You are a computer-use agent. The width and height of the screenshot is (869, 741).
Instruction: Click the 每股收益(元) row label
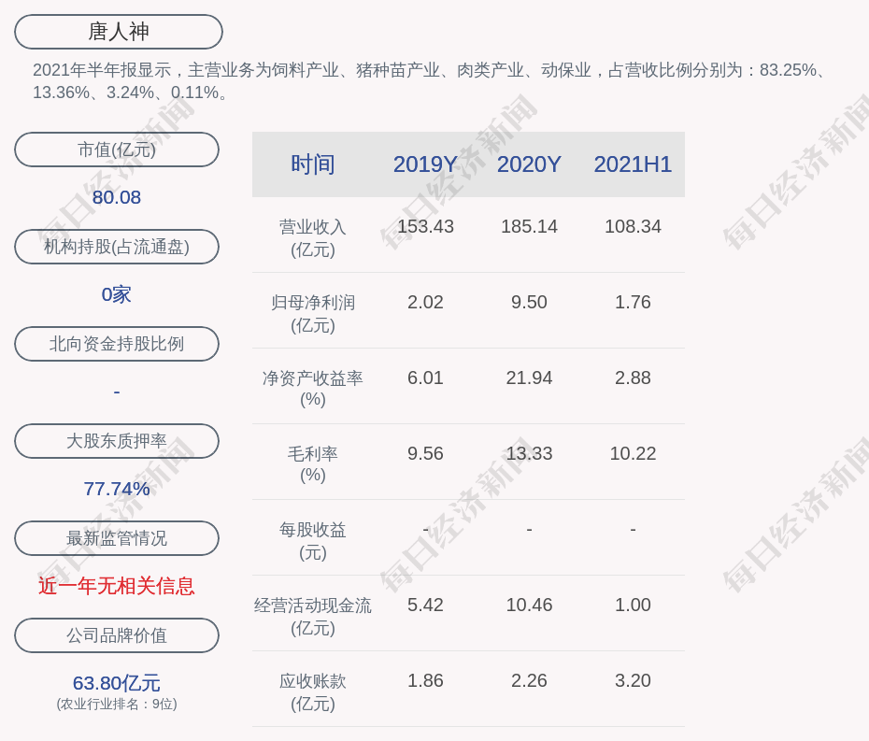[x=313, y=541]
